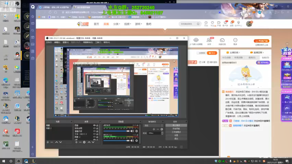292x164 pixels.
Task: Click search magnifier in Douyu search box
Action: click(198, 24)
